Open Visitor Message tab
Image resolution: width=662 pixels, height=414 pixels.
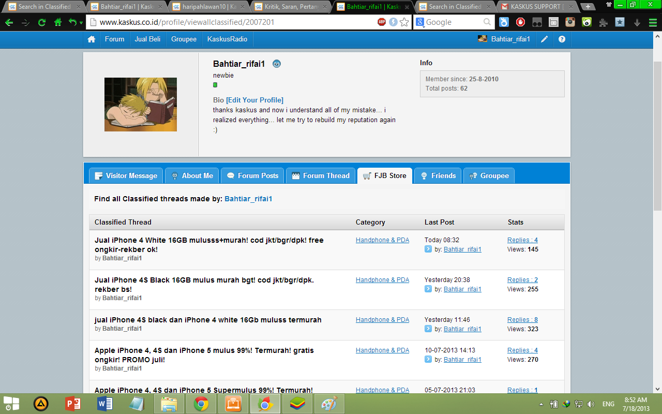126,176
